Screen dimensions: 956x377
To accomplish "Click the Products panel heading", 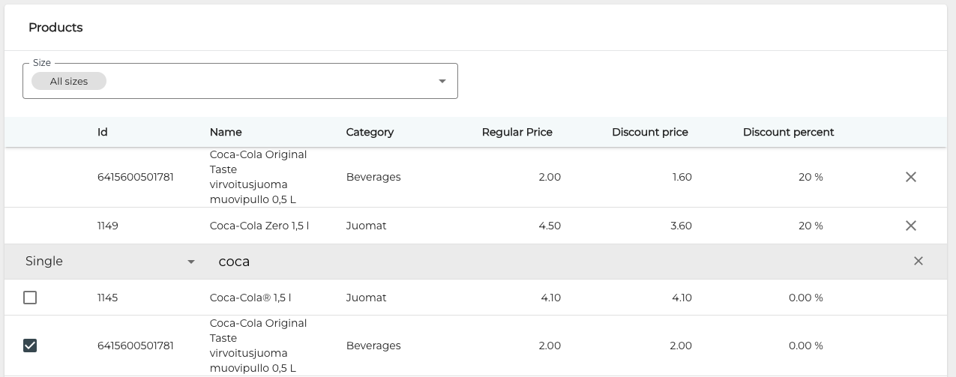I will [55, 28].
